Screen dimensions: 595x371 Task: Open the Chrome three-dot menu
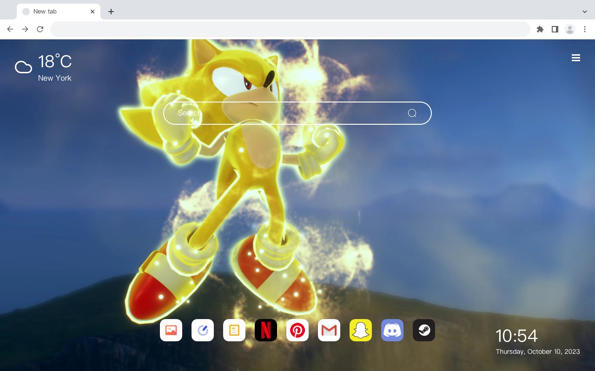coord(585,29)
